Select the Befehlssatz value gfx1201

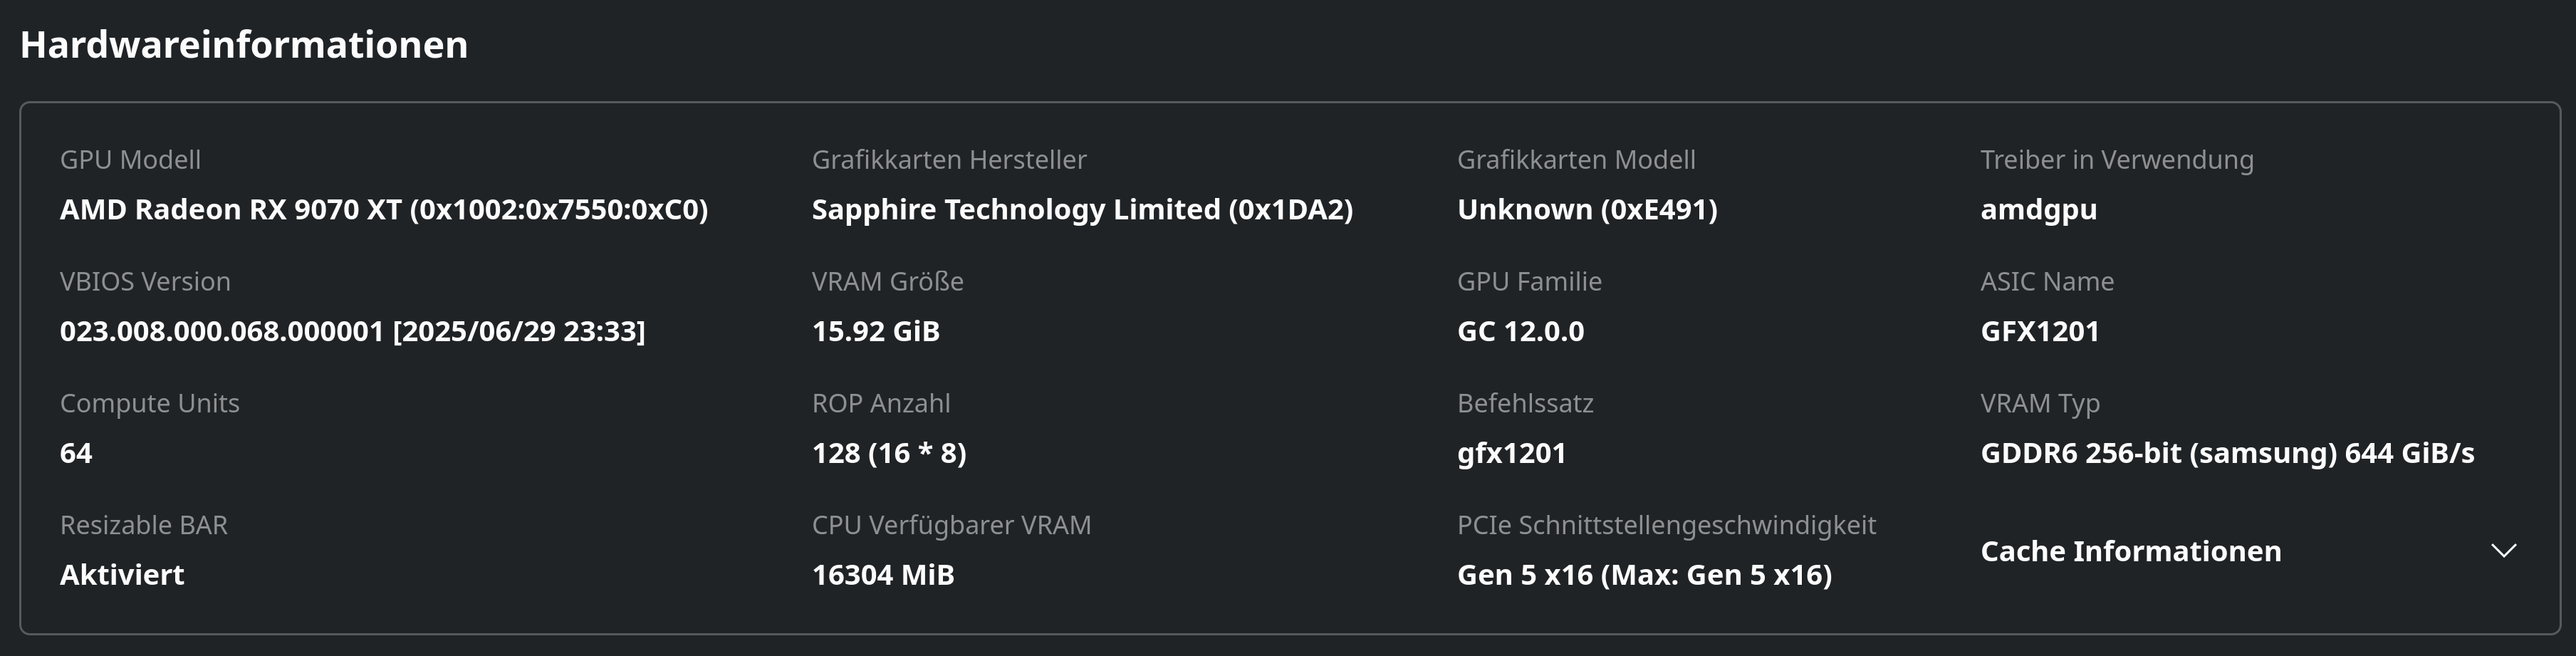(1511, 454)
